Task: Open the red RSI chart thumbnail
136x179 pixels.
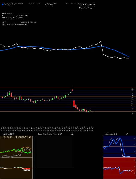Action: click(x=119, y=168)
